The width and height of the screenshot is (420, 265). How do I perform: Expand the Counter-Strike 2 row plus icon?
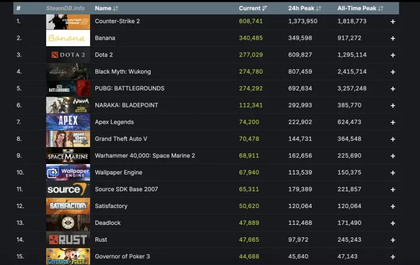click(393, 21)
